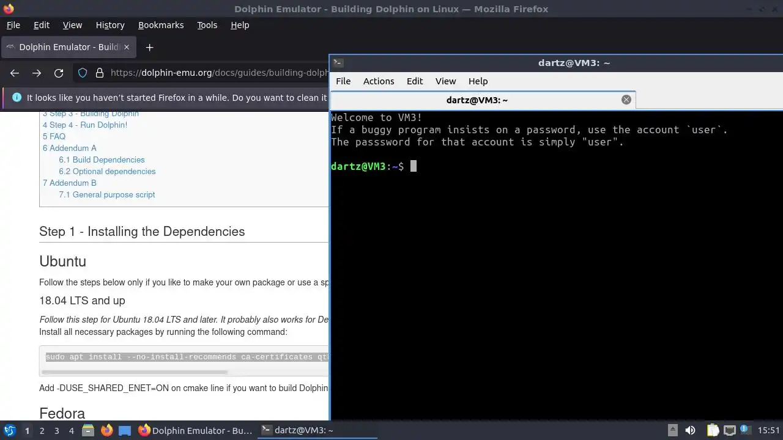This screenshot has height=440, width=783.
Task: Click the 'Fedora' section heading
Action: pos(62,414)
